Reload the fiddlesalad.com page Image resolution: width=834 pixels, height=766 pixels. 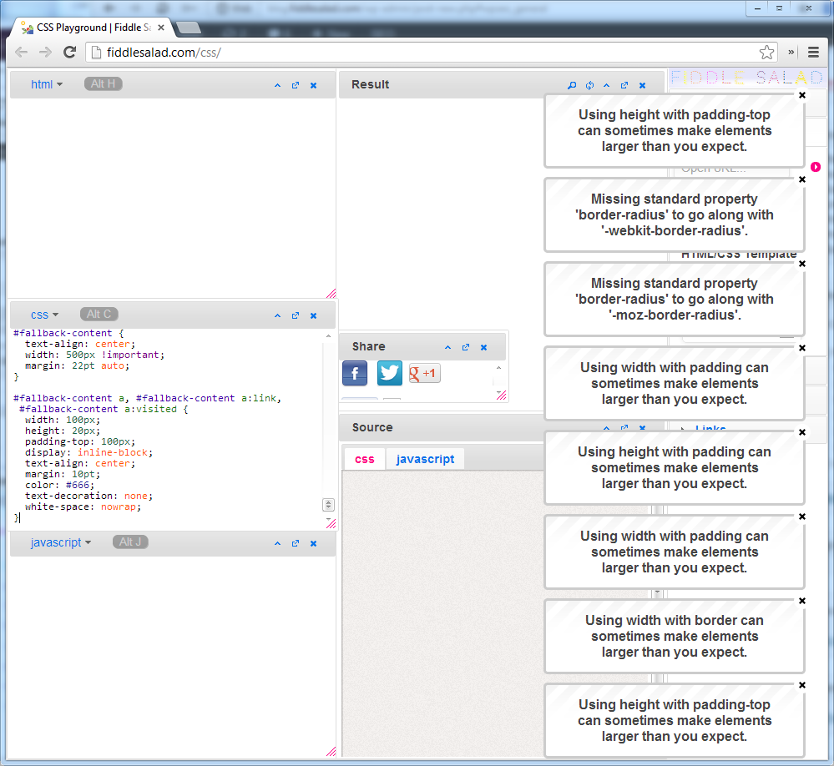(x=69, y=52)
